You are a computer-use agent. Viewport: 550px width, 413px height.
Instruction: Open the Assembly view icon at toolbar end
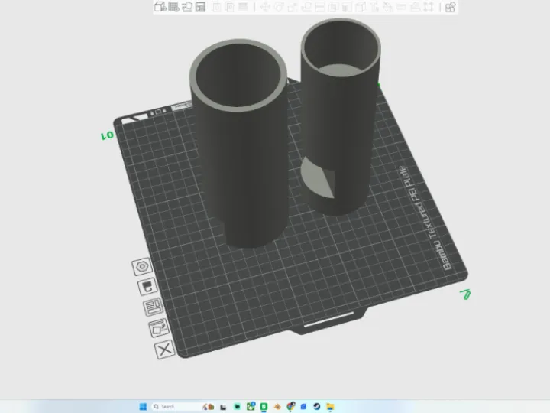tap(450, 7)
